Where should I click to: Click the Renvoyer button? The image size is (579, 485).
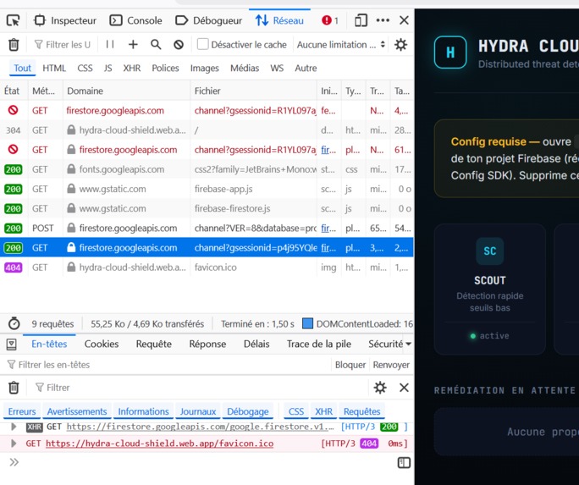pyautogui.click(x=391, y=365)
